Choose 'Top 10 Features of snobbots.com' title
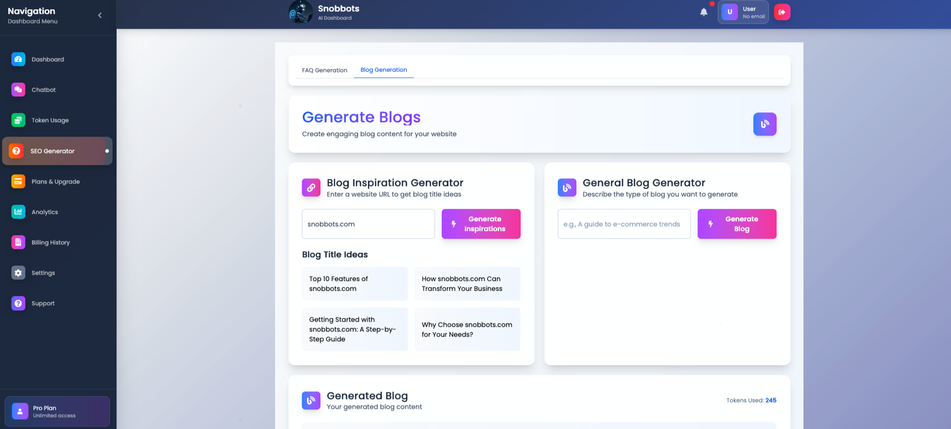951x429 pixels. pyautogui.click(x=354, y=284)
